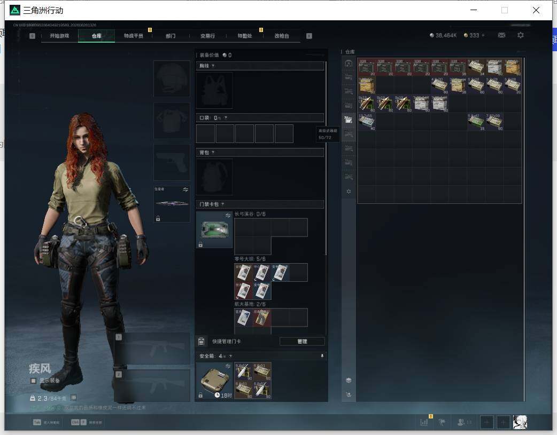Click the swap arrows on keycard case

pyautogui.click(x=228, y=216)
